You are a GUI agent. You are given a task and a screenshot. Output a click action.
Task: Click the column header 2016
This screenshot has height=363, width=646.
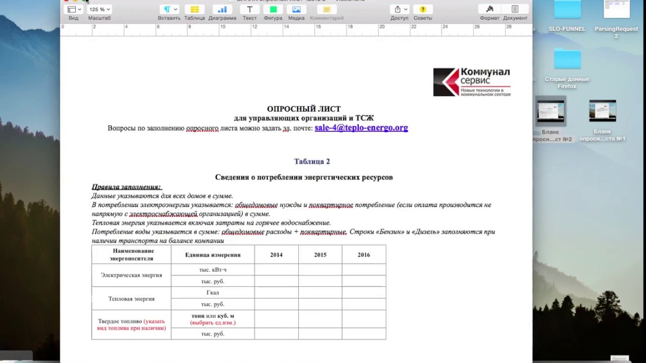pos(364,255)
